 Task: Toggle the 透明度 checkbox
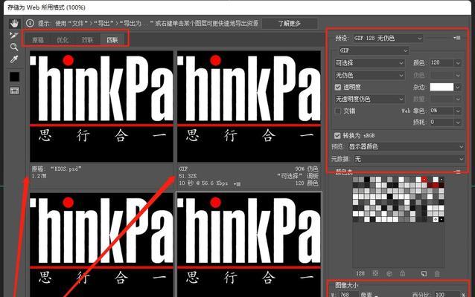338,88
